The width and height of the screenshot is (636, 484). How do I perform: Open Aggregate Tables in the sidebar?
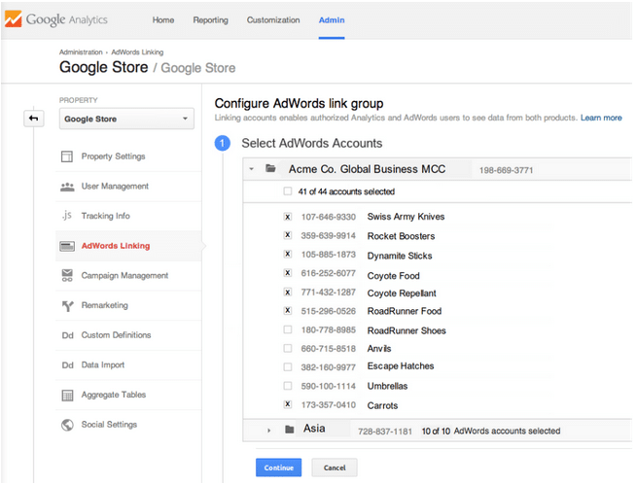[x=114, y=395]
